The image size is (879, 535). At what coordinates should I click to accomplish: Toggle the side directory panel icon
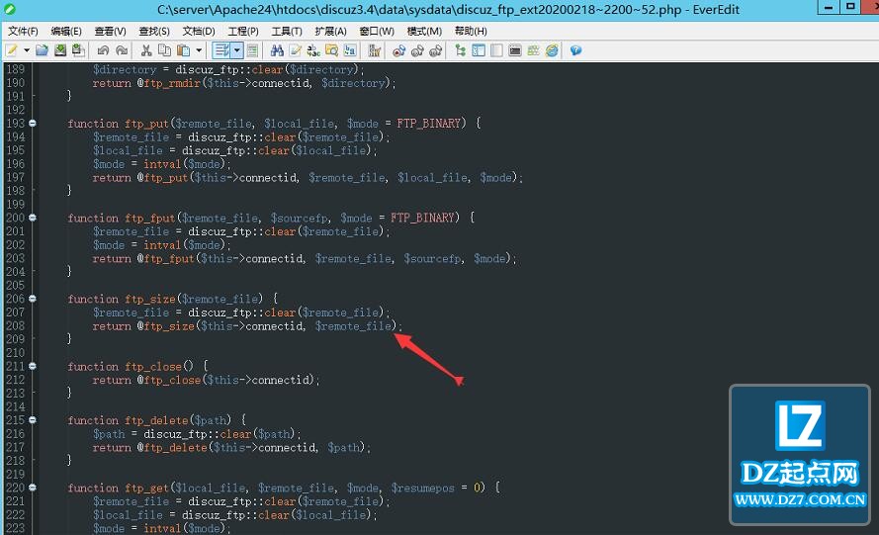coord(479,50)
